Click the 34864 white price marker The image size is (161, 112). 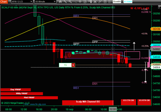[156, 67]
